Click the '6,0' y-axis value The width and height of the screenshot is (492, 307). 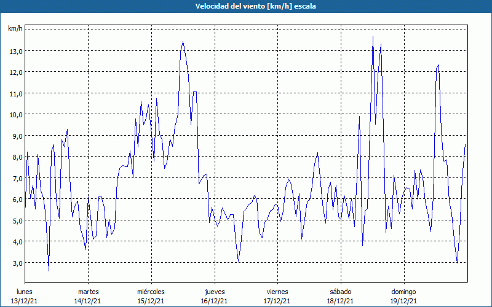[17, 199]
